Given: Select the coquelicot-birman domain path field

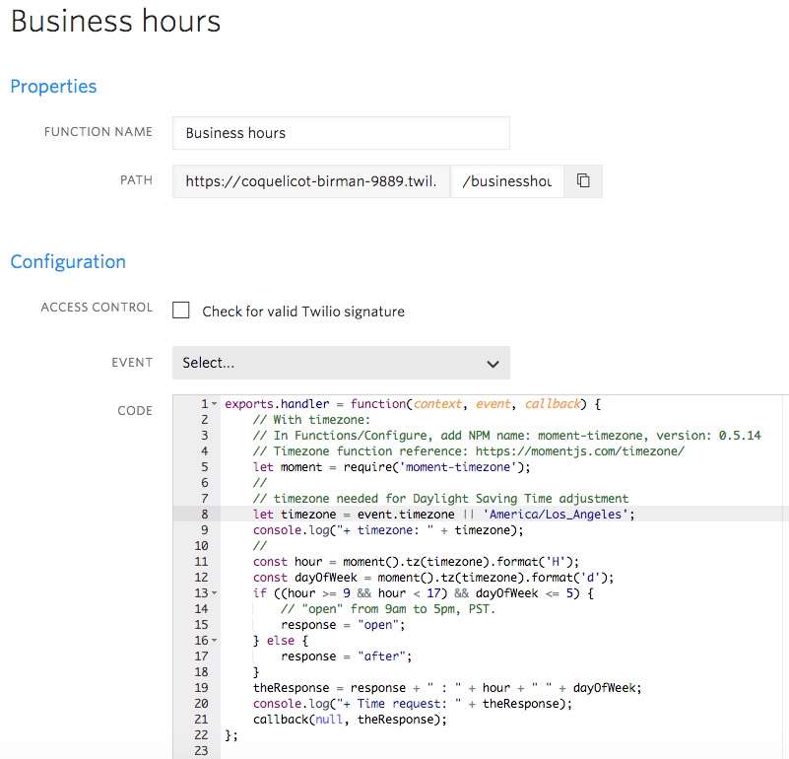Looking at the screenshot, I should [x=311, y=181].
